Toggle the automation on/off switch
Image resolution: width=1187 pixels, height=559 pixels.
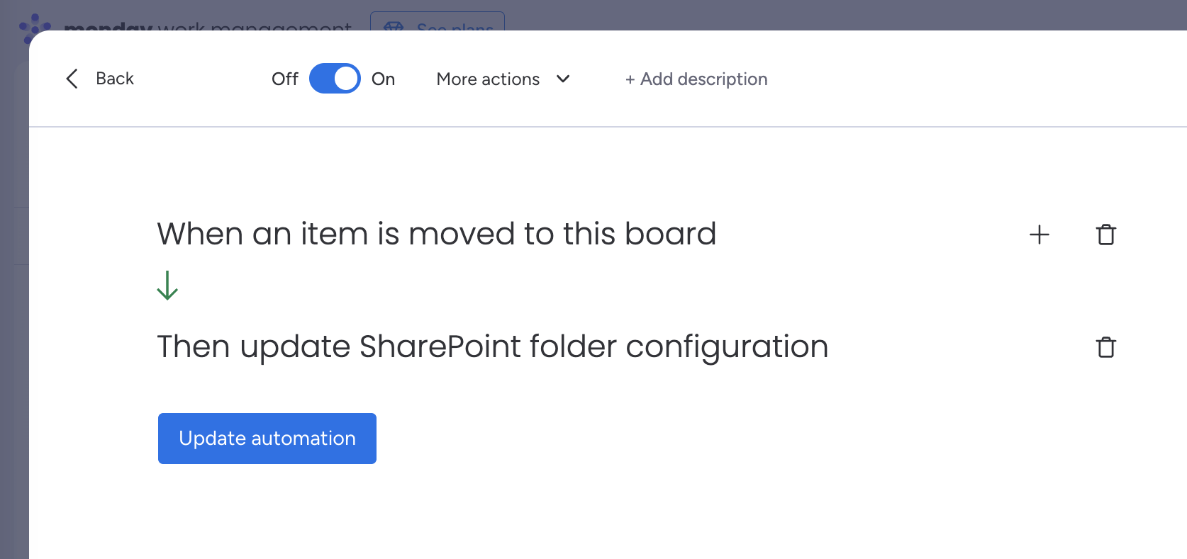pos(335,79)
